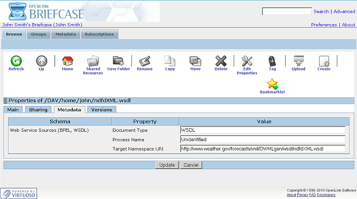Click the Upload icon

pos(298,61)
